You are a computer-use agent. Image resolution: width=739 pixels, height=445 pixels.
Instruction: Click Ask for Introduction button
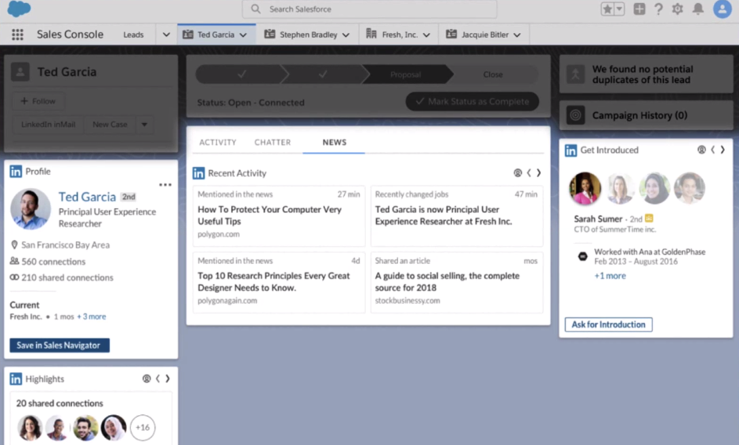click(x=608, y=324)
